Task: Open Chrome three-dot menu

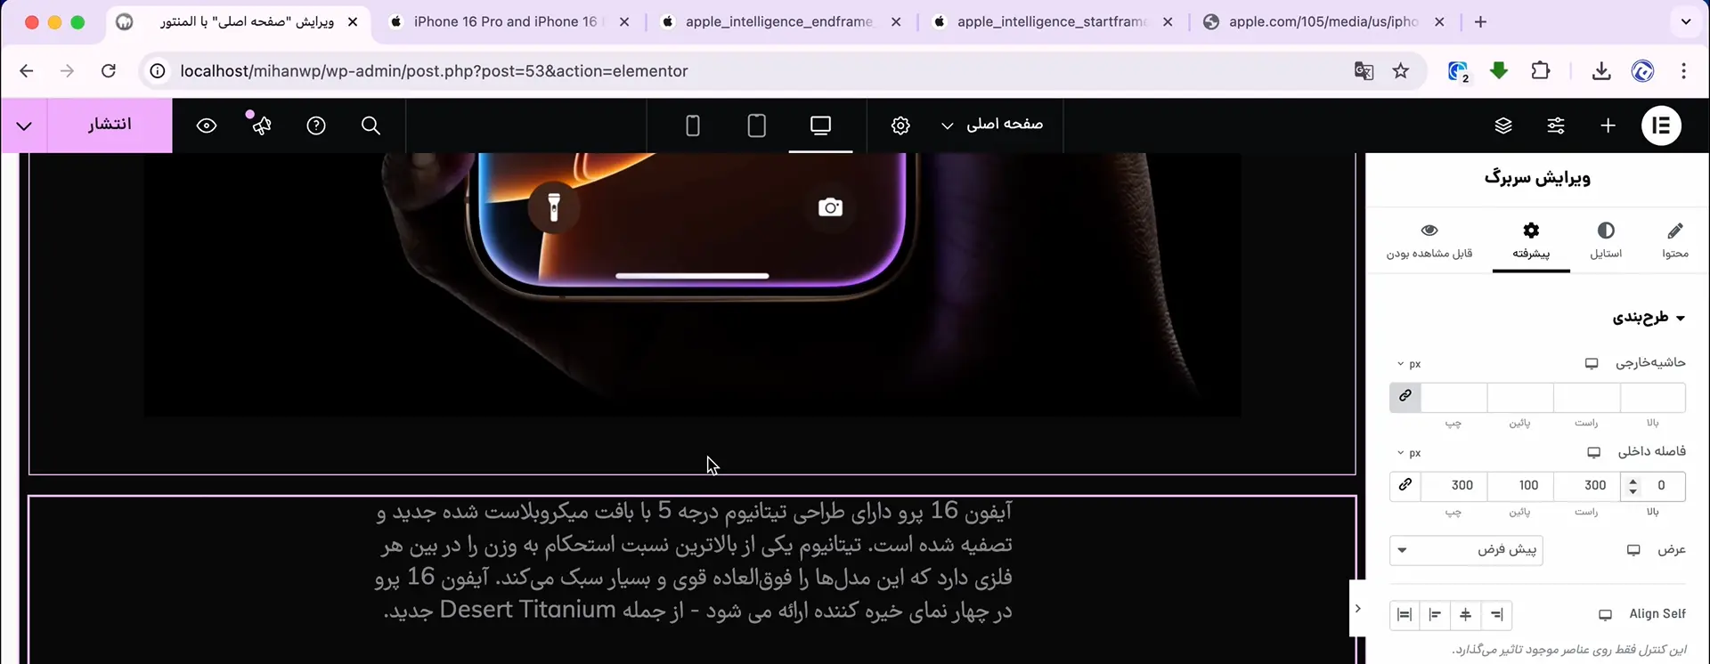Action: pyautogui.click(x=1683, y=71)
